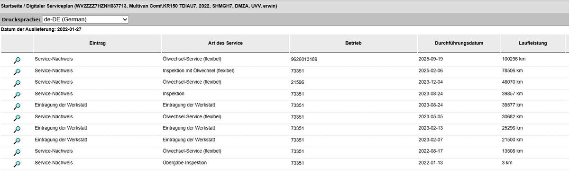Open magnifier for 25296 km workshop entry
Viewport: 569px width, 176px height.
tap(17, 129)
